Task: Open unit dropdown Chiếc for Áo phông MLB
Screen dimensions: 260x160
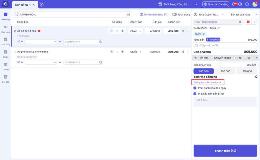Action: click(x=136, y=52)
